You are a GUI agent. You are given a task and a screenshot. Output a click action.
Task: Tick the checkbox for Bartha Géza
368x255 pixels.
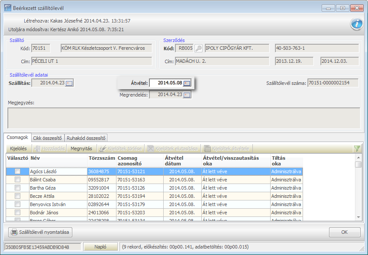click(17, 188)
